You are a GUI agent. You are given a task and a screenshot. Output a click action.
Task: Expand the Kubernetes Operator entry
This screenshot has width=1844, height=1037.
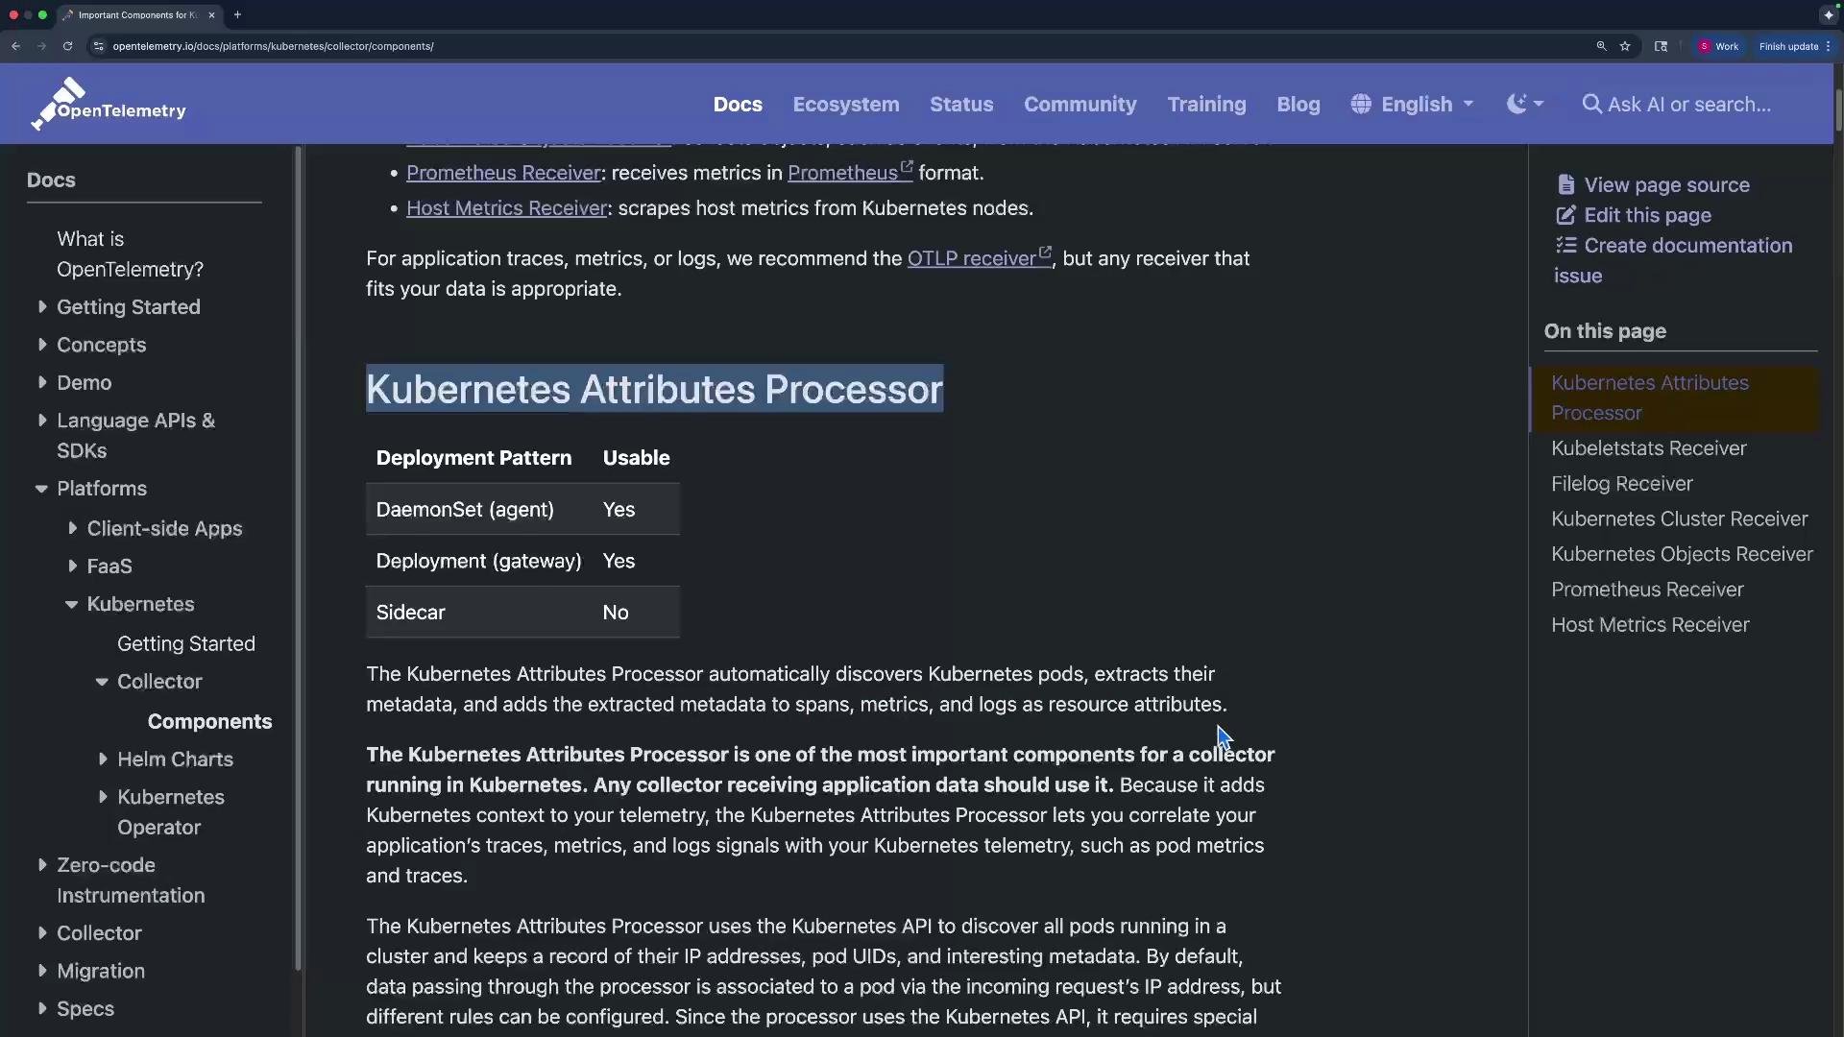103,796
